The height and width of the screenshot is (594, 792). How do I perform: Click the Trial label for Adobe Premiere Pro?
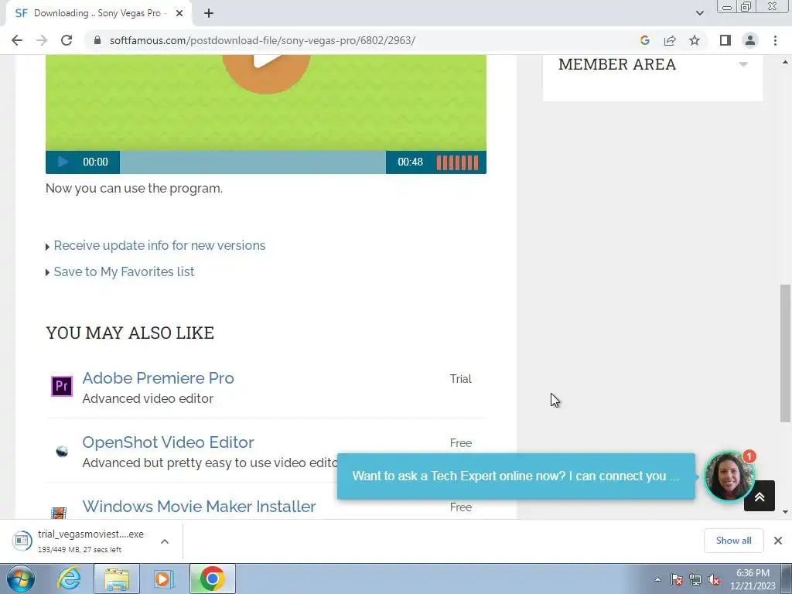click(x=461, y=379)
